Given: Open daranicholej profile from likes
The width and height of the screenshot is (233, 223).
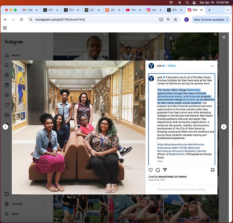Looking at the screenshot, I should point(166,177).
